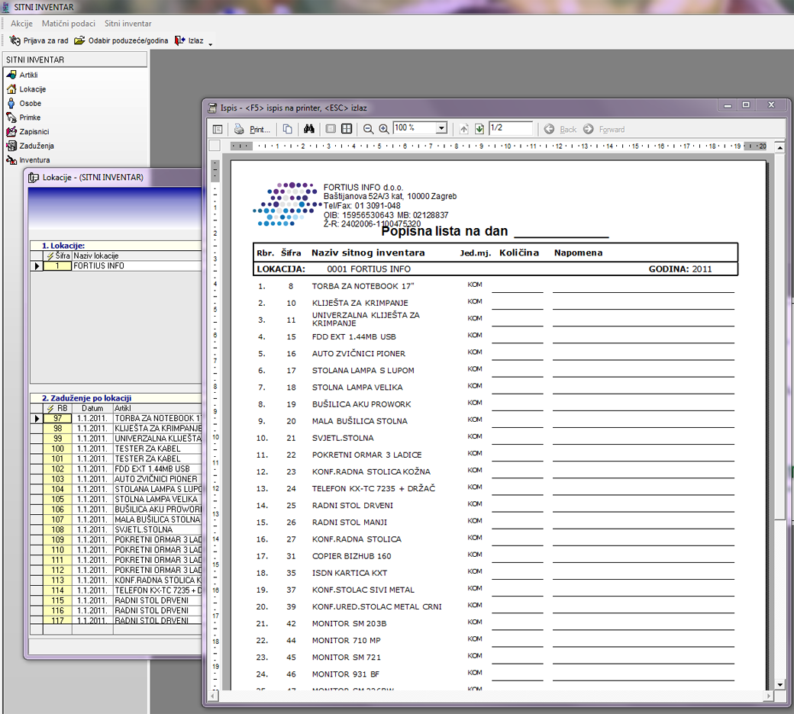Open the Artikli section in sidebar
The height and width of the screenshot is (714, 794).
(x=22, y=75)
